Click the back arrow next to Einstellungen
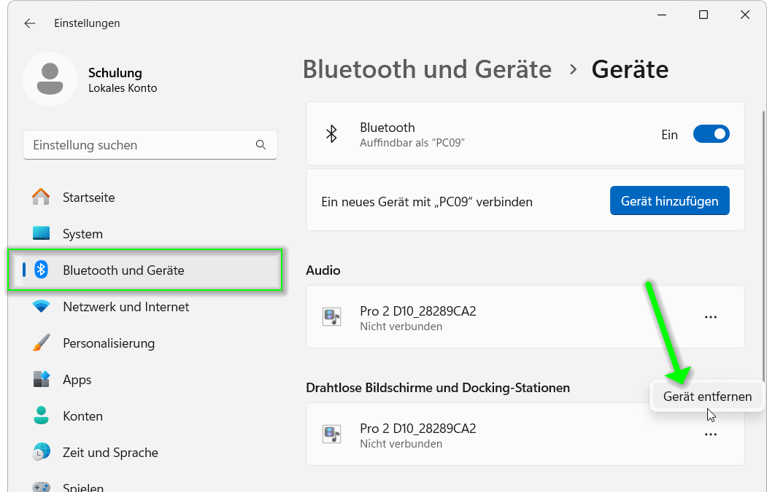 click(x=30, y=23)
